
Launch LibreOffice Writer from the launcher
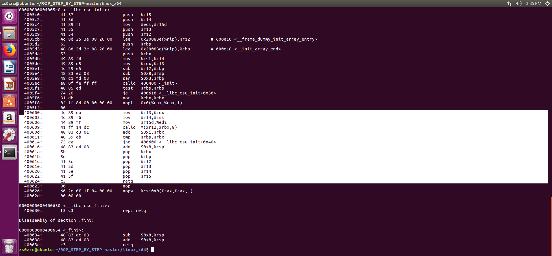click(9, 67)
